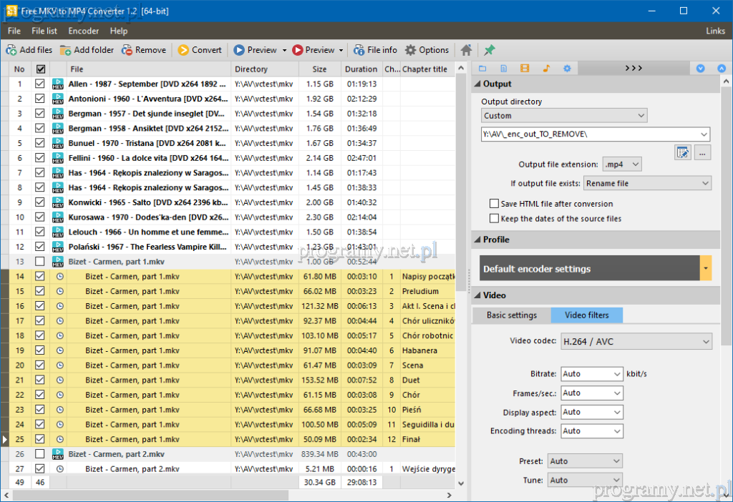Click the Links button in menu bar
Viewport: 733px width, 502px height.
click(x=715, y=31)
